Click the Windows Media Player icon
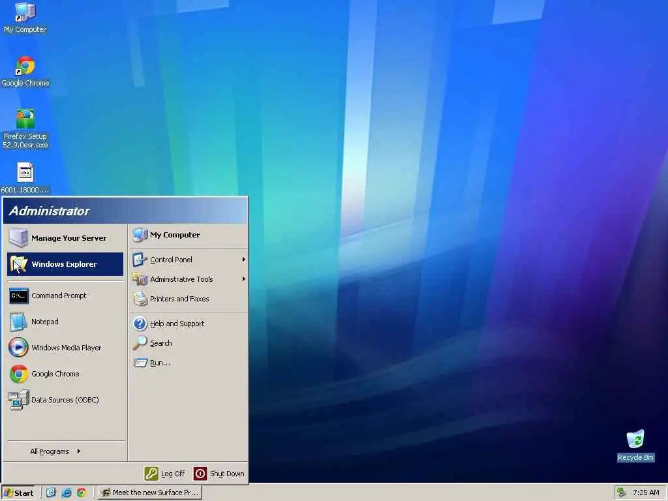 tap(19, 348)
